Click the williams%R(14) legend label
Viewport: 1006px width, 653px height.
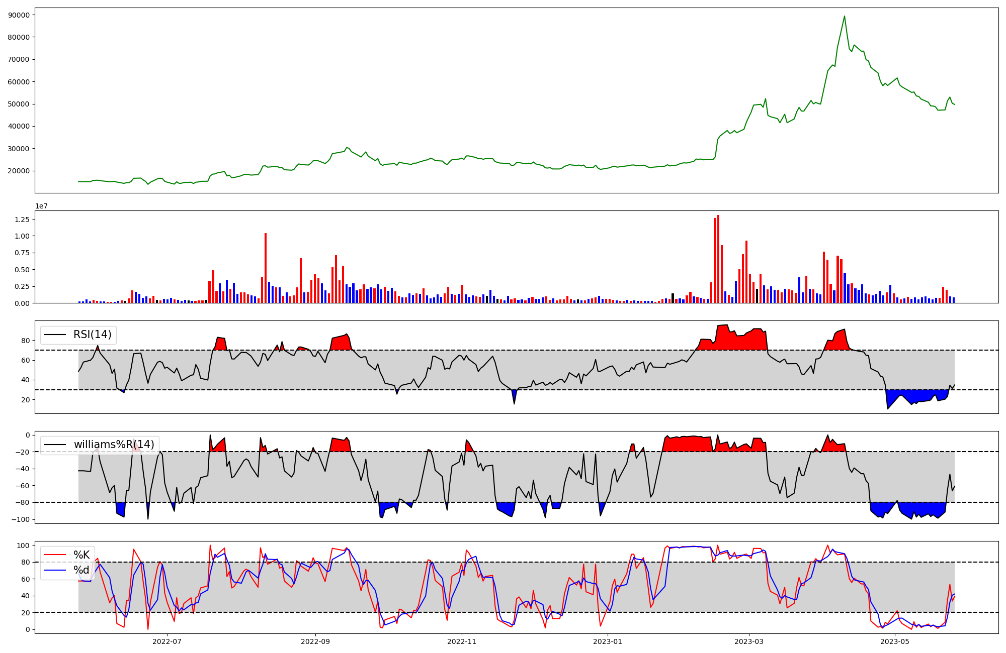(x=114, y=445)
